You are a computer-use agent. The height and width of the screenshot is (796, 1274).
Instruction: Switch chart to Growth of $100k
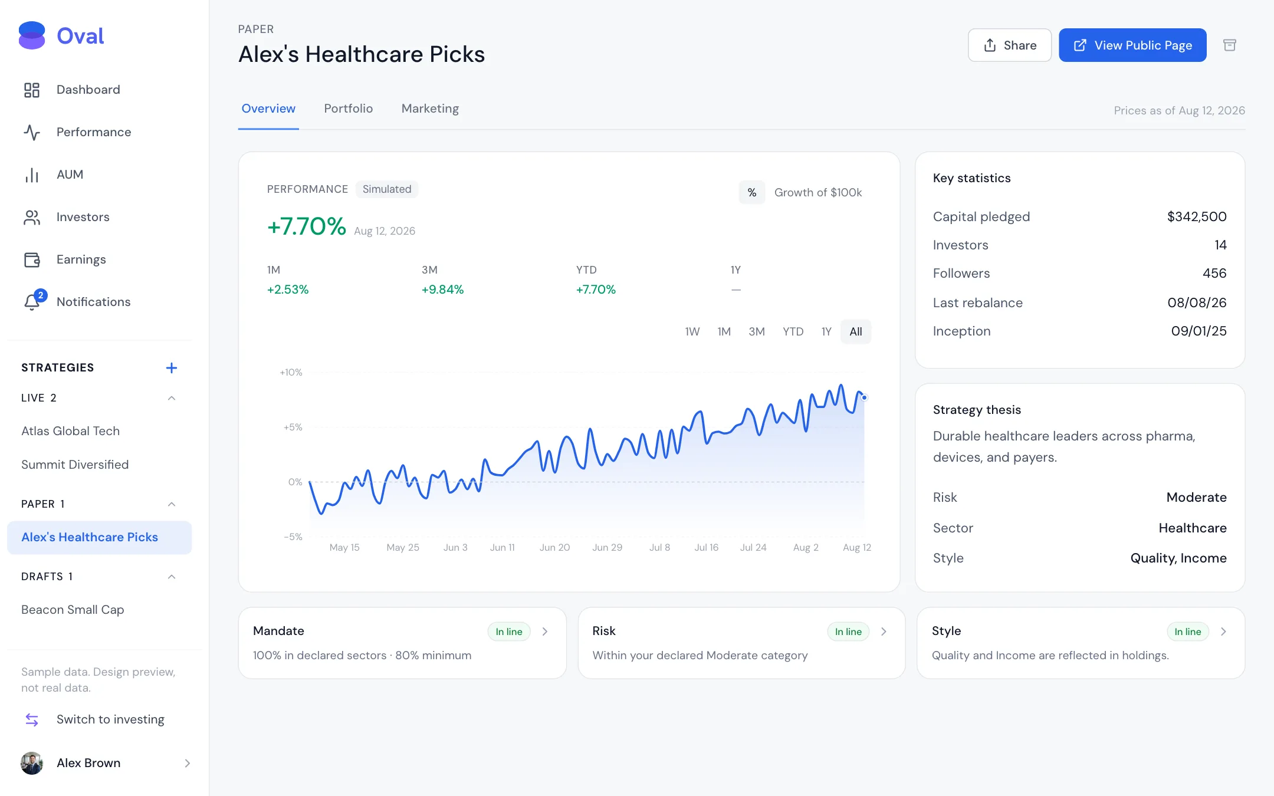coord(818,192)
